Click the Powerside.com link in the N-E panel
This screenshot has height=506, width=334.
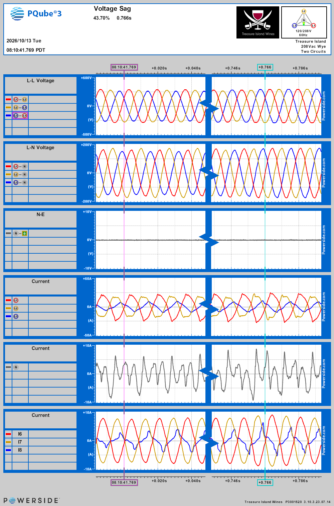[x=324, y=240]
